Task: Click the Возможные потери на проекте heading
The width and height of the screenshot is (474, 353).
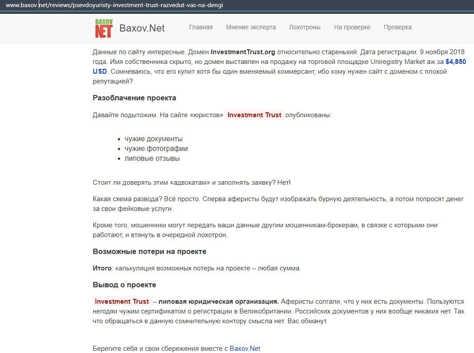Action: point(149,251)
